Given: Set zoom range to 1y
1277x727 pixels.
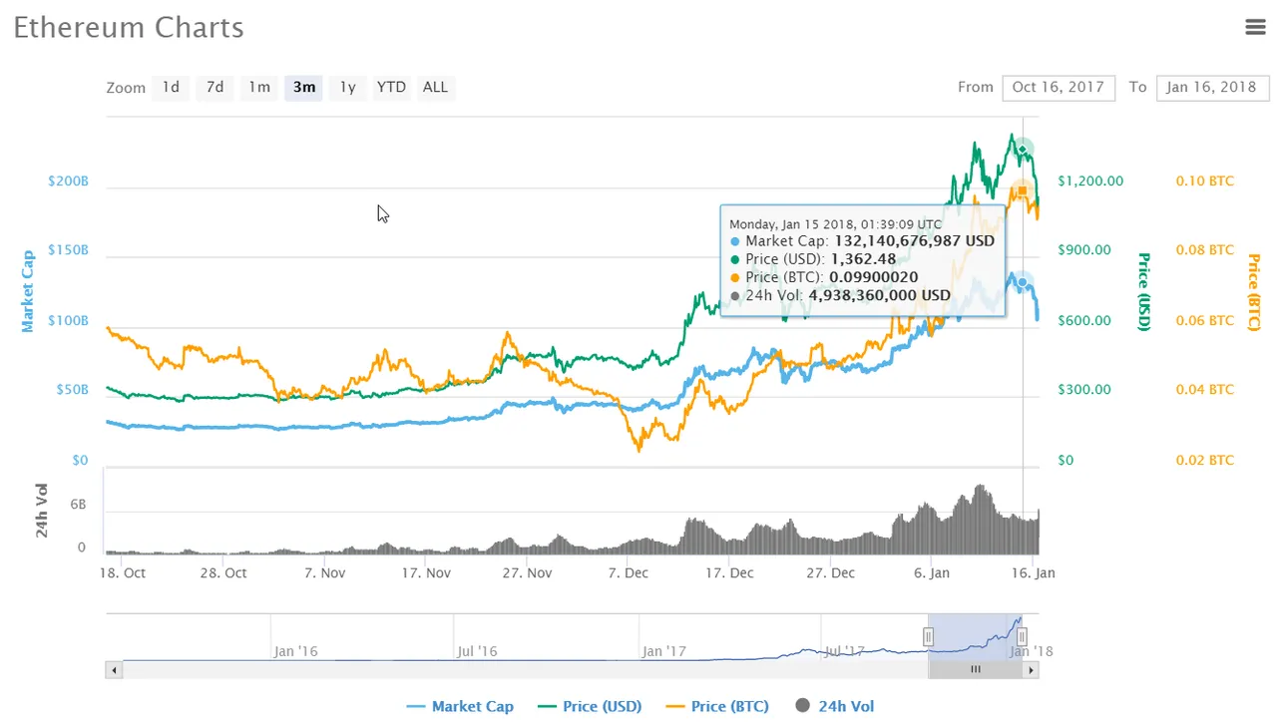Looking at the screenshot, I should coord(347,88).
